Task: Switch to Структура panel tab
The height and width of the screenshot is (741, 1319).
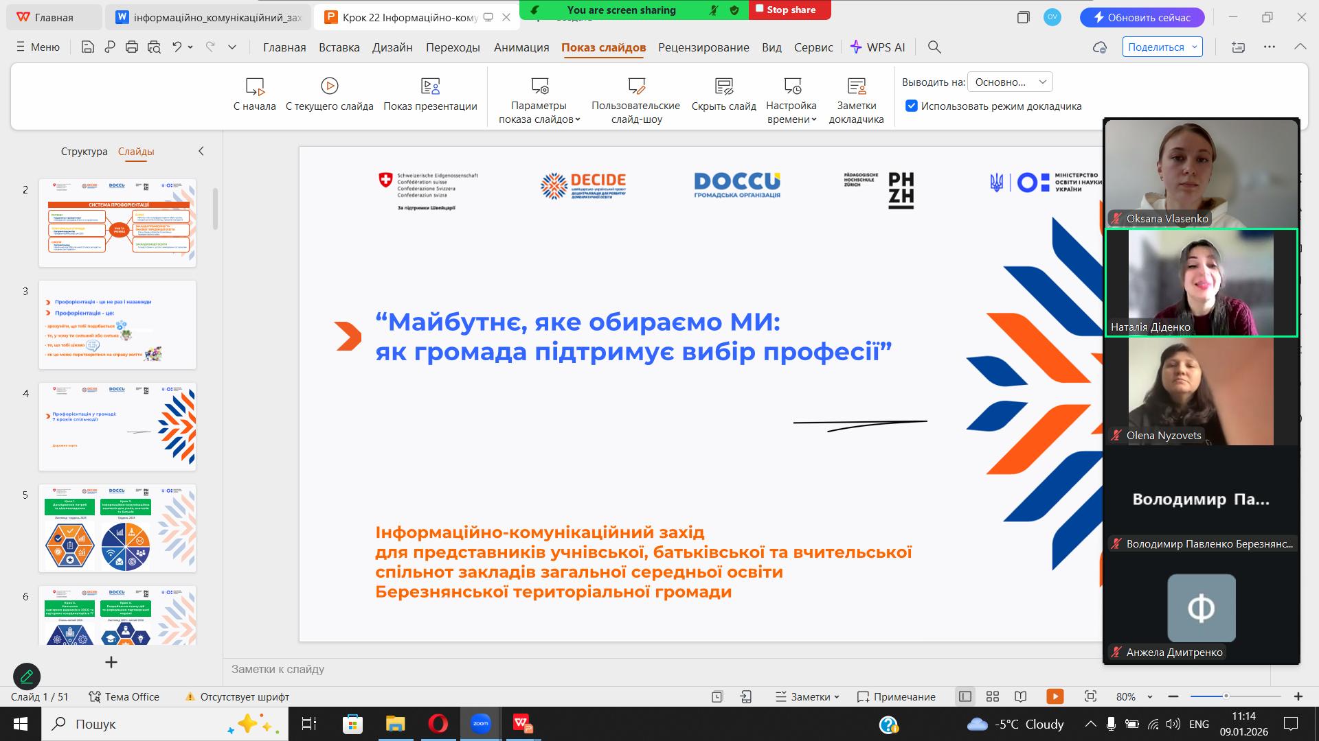Action: click(84, 152)
